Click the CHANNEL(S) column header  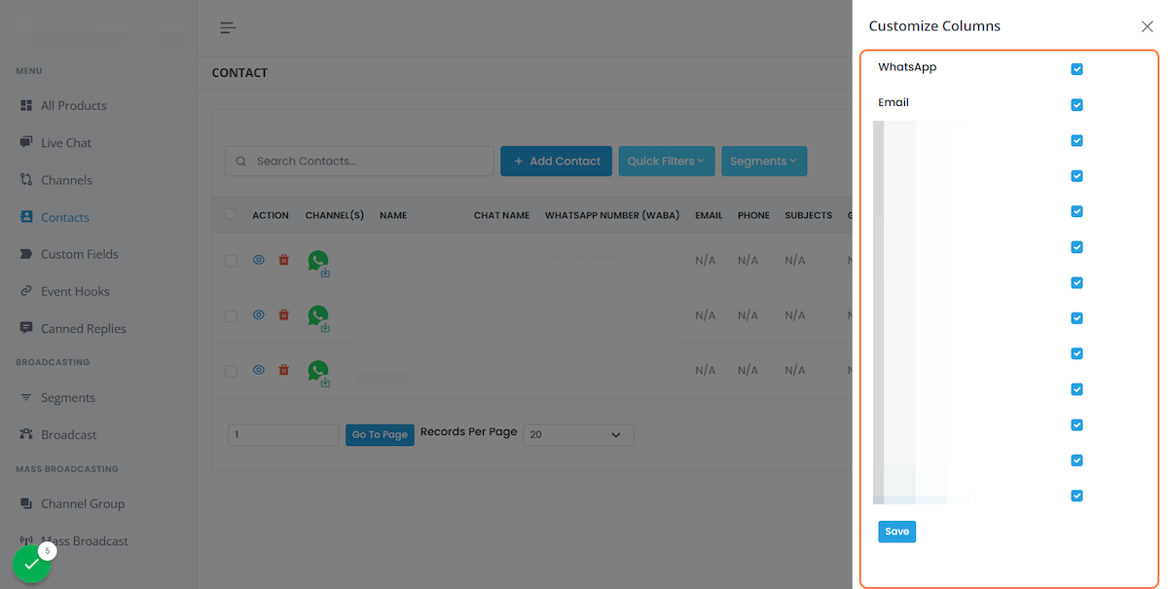(335, 215)
